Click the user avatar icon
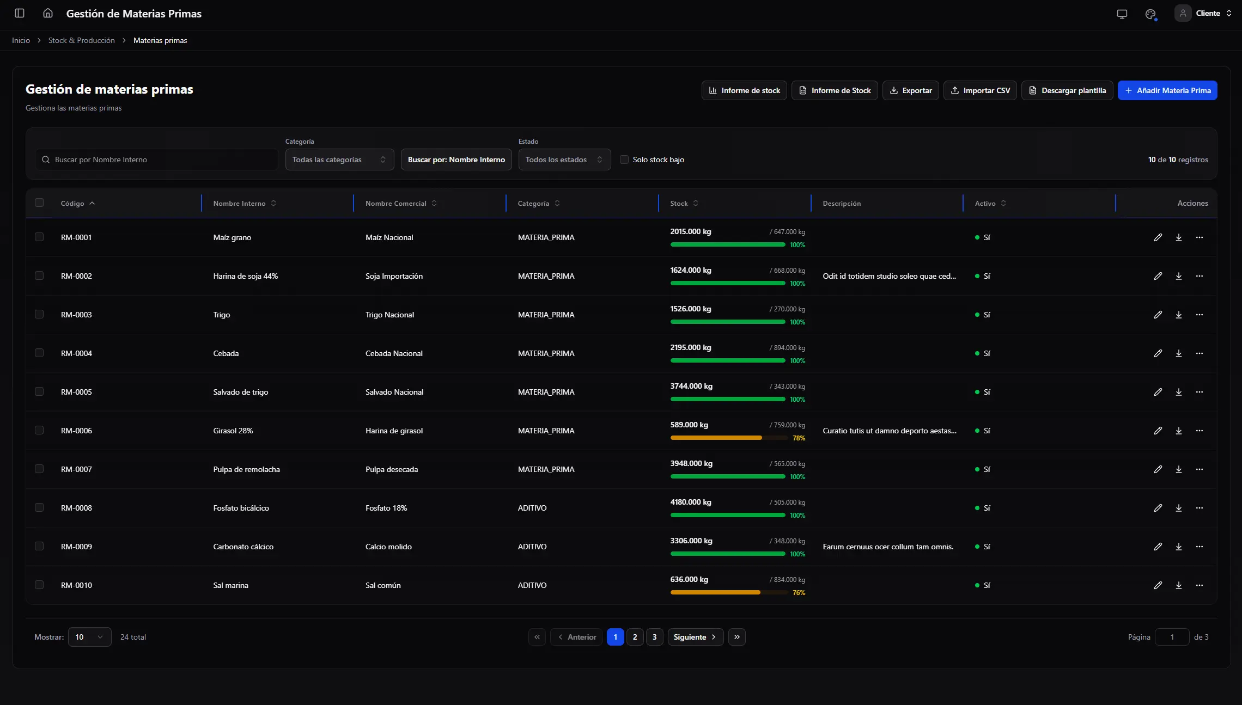 1183,13
